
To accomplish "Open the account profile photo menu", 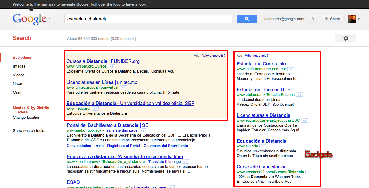I will (353, 19).
